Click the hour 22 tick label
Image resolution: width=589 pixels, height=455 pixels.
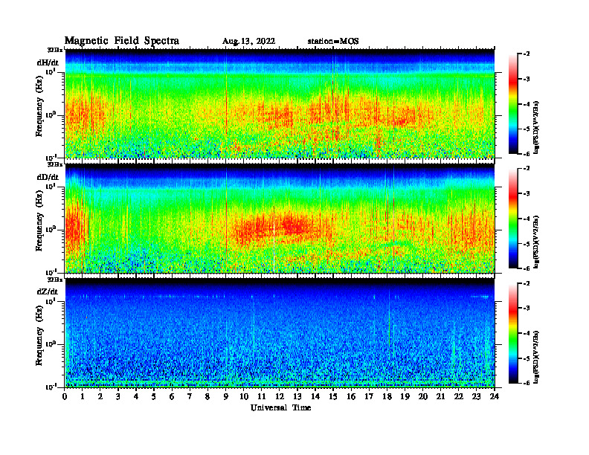(459, 397)
